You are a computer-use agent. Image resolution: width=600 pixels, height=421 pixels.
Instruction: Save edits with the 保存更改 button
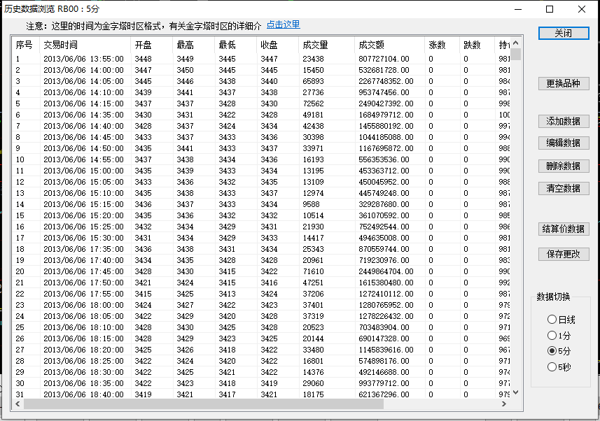563,255
